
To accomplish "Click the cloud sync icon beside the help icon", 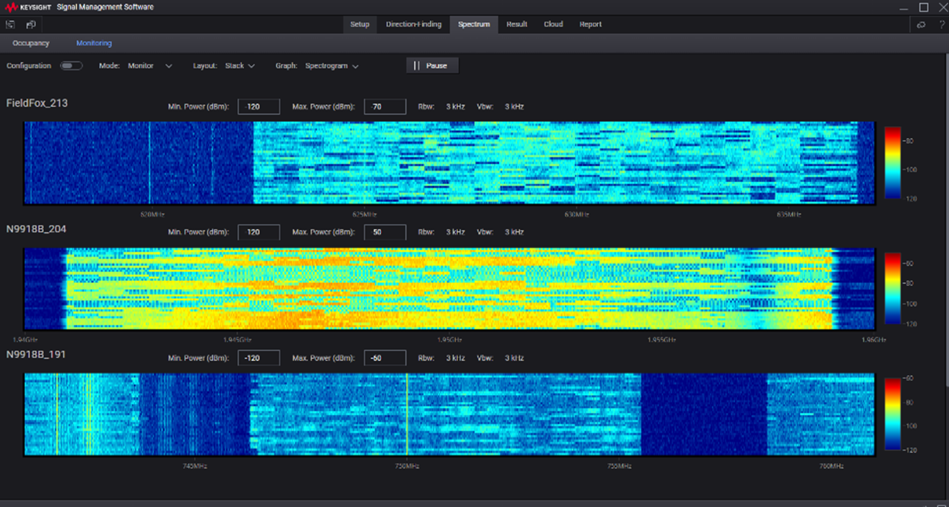I will (921, 25).
